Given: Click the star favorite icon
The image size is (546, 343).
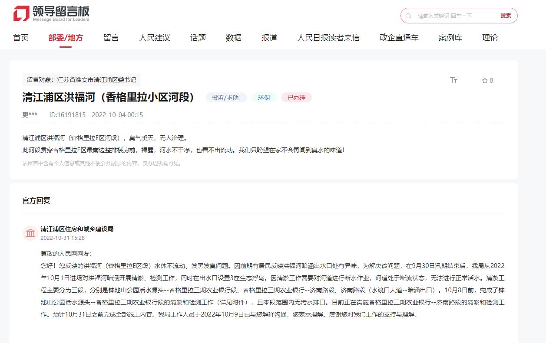Looking at the screenshot, I should pyautogui.click(x=485, y=81).
